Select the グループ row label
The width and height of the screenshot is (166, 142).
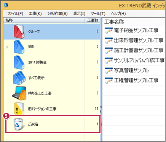point(34,32)
